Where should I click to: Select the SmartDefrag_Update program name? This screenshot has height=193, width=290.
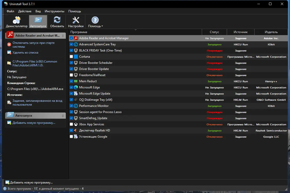coord(93,118)
